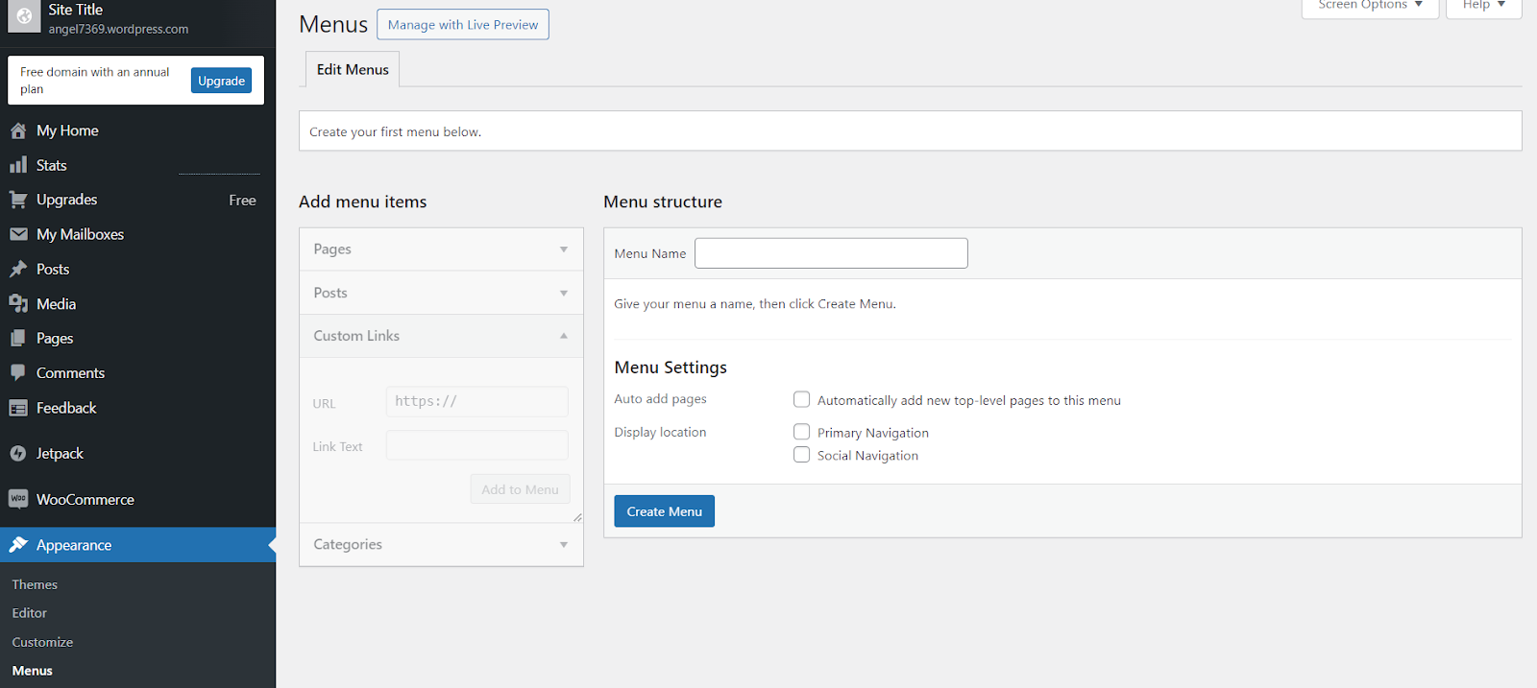
Task: Click Manage with Live Preview
Action: pos(463,25)
